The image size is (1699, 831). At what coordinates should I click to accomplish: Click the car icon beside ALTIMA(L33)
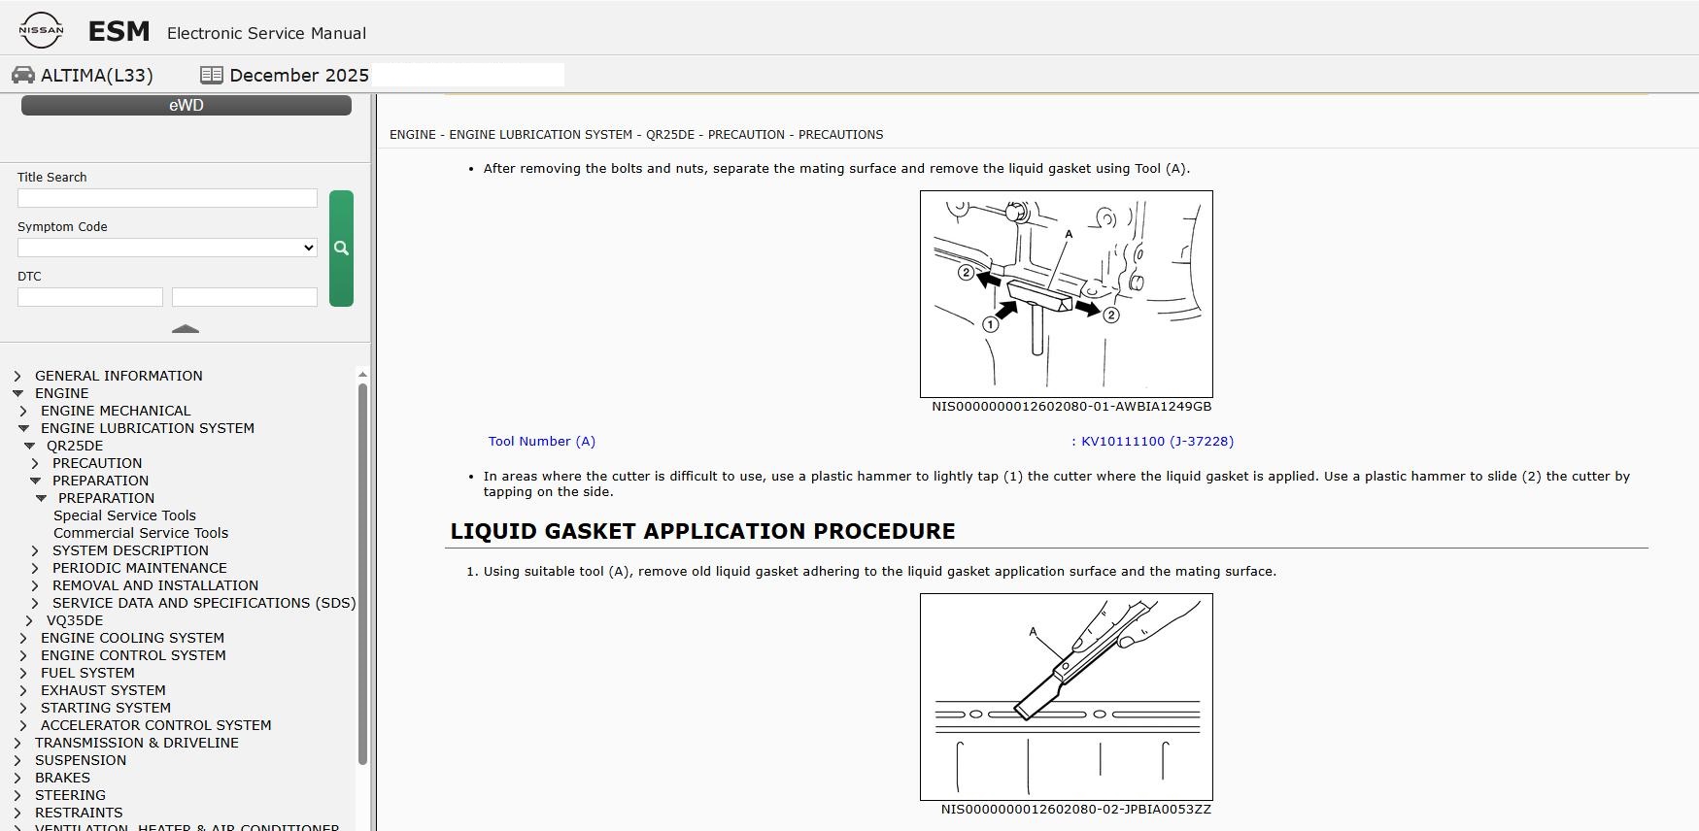(23, 75)
